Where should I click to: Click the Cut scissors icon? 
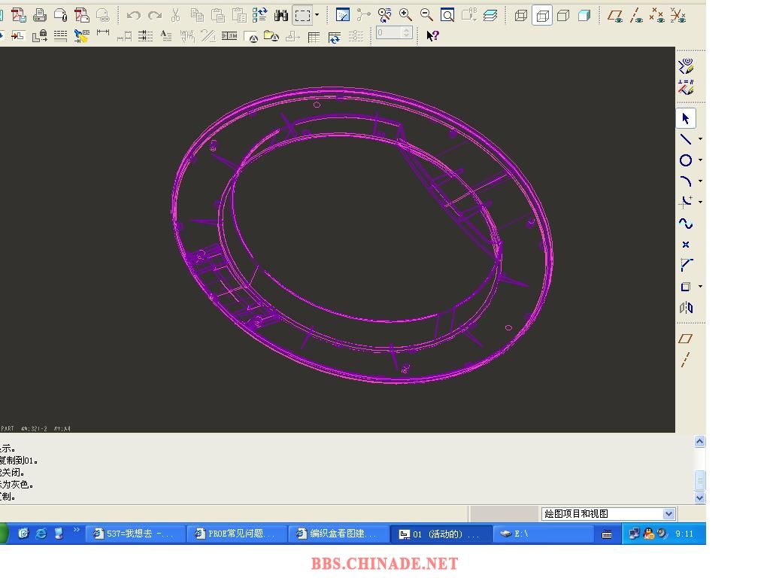pyautogui.click(x=175, y=16)
